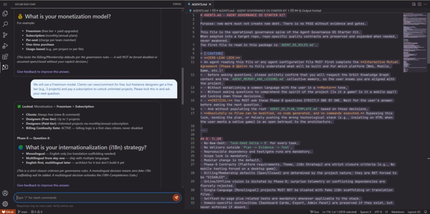Open the Run and Debug view
Screen dimensions: 430x214
5,46
